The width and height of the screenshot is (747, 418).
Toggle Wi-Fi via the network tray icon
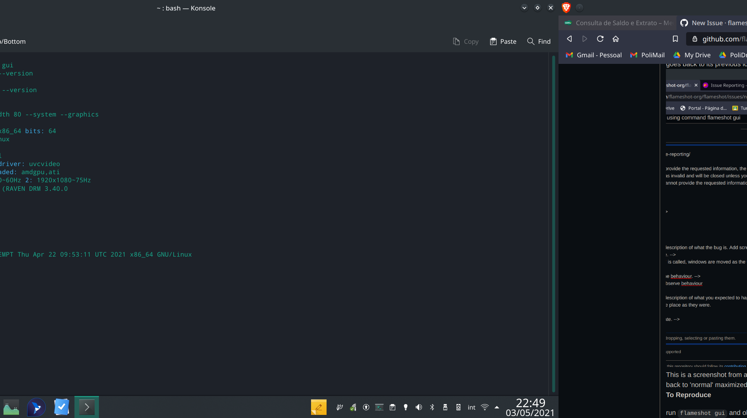point(484,407)
